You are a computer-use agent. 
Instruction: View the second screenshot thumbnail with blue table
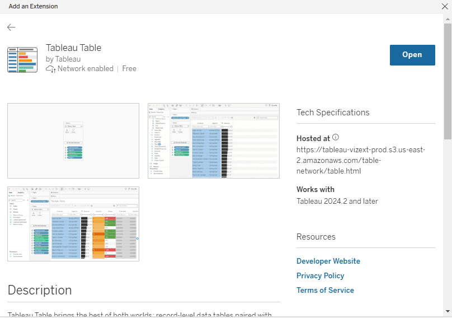(x=214, y=141)
